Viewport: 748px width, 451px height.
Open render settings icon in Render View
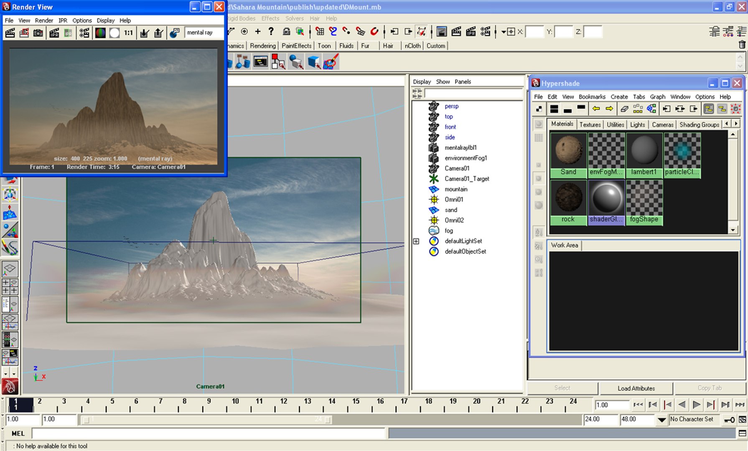pyautogui.click(x=84, y=33)
